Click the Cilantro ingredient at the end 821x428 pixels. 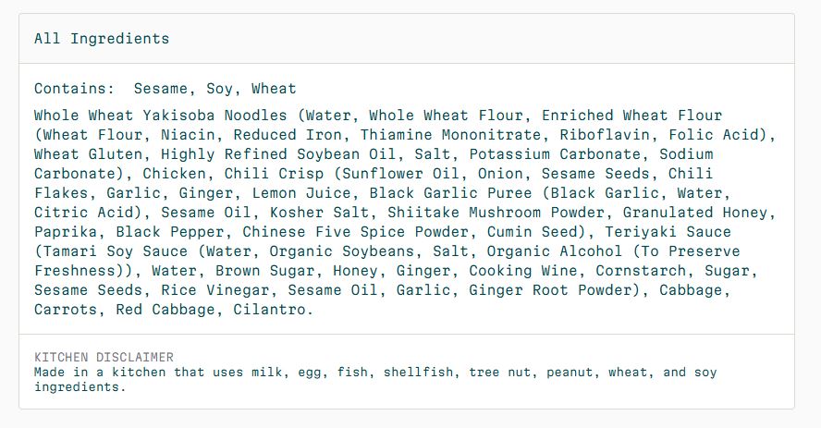(x=270, y=310)
